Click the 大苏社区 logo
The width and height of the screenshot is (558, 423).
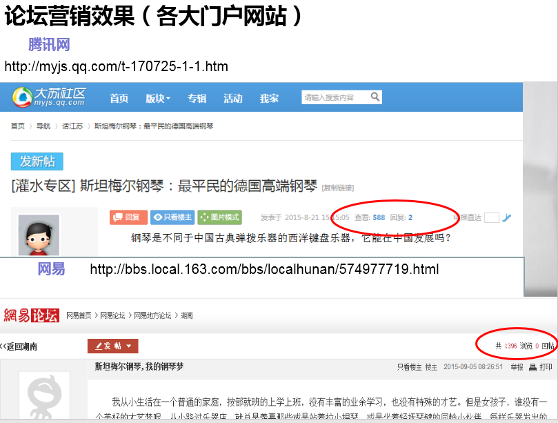pyautogui.click(x=49, y=97)
